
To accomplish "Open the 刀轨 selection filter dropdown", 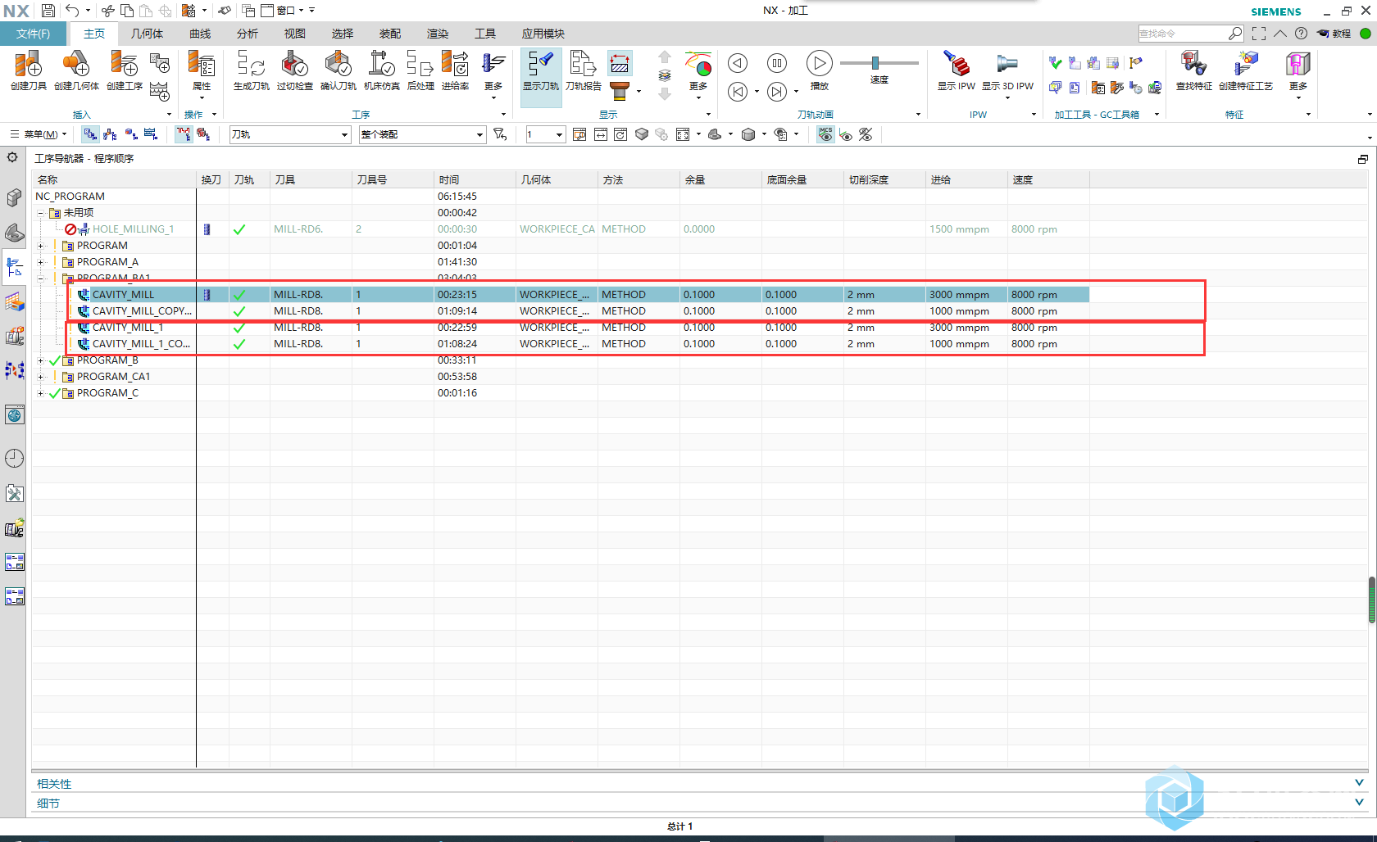I will [x=289, y=134].
